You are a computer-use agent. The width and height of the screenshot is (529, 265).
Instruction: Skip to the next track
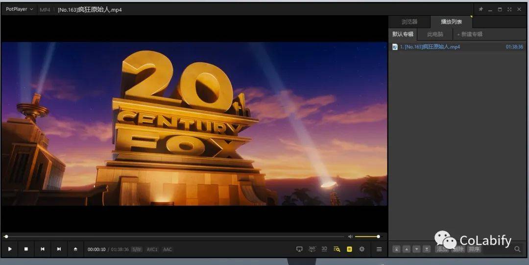tap(59, 249)
